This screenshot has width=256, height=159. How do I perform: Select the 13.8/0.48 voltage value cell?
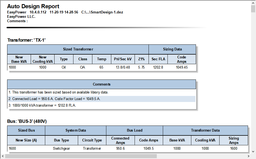point(123,67)
